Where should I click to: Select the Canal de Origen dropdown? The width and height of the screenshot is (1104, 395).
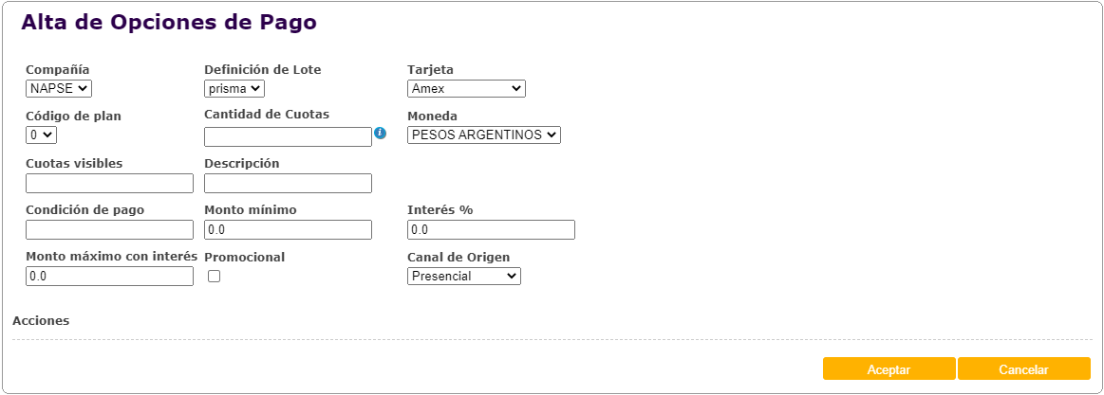pos(464,276)
